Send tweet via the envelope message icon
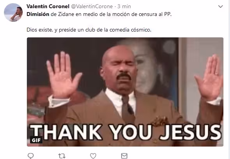 click(124, 156)
